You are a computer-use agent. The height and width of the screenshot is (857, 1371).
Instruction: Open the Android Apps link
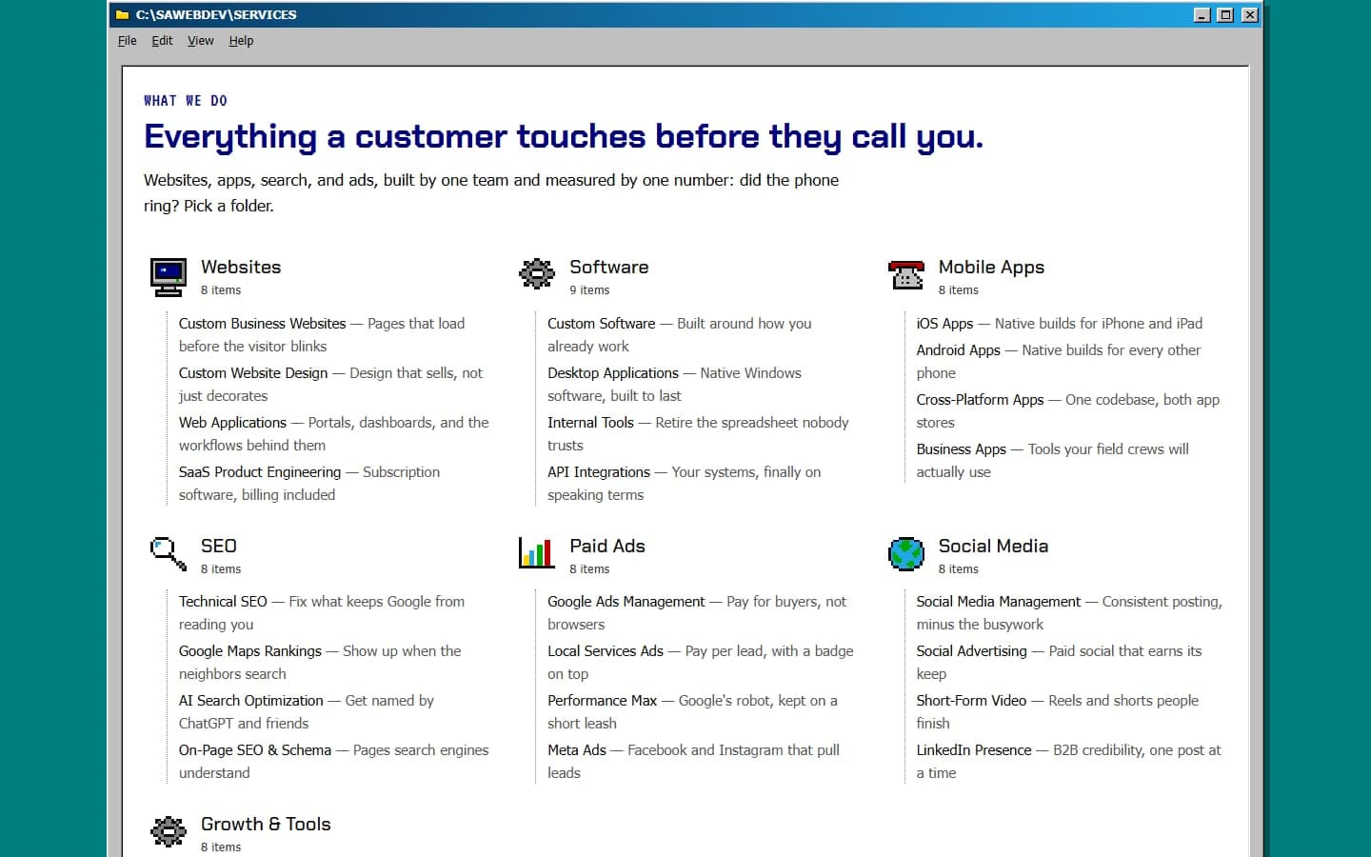click(958, 350)
